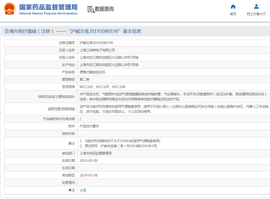Screen dimensions: 270x199
Task: Click the 审批部门 row label
Action: 68,153
